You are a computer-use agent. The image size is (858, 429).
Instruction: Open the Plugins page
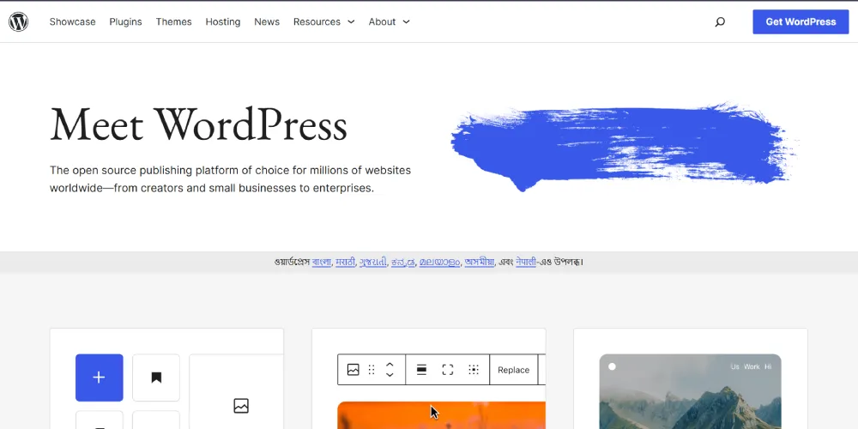(x=125, y=22)
